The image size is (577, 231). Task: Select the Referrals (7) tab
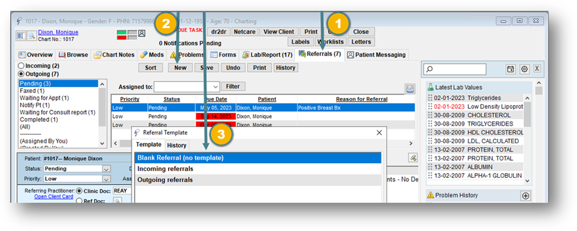(320, 54)
